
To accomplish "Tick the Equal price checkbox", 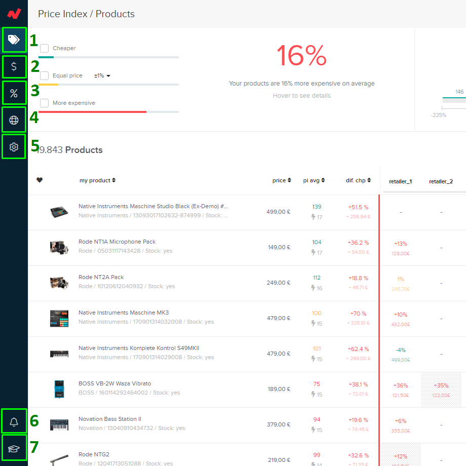I will (44, 75).
